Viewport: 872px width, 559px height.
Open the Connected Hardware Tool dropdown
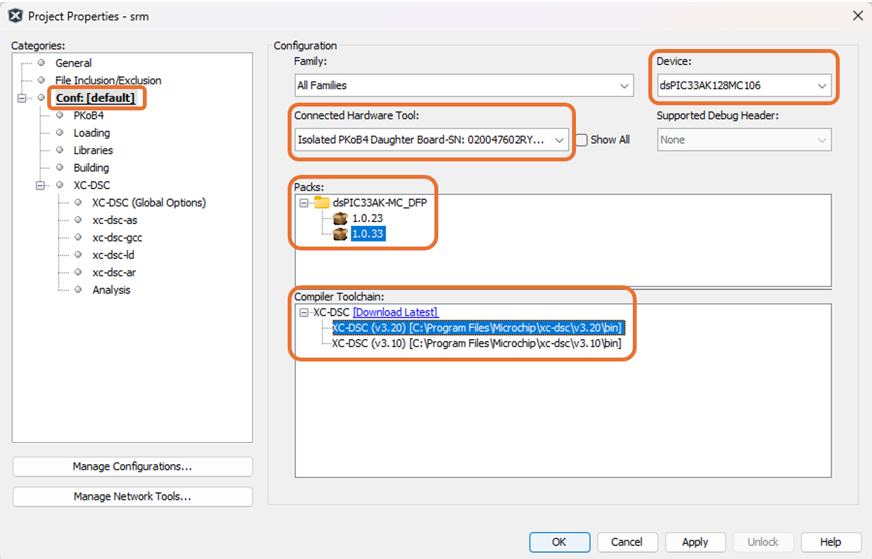click(x=560, y=139)
